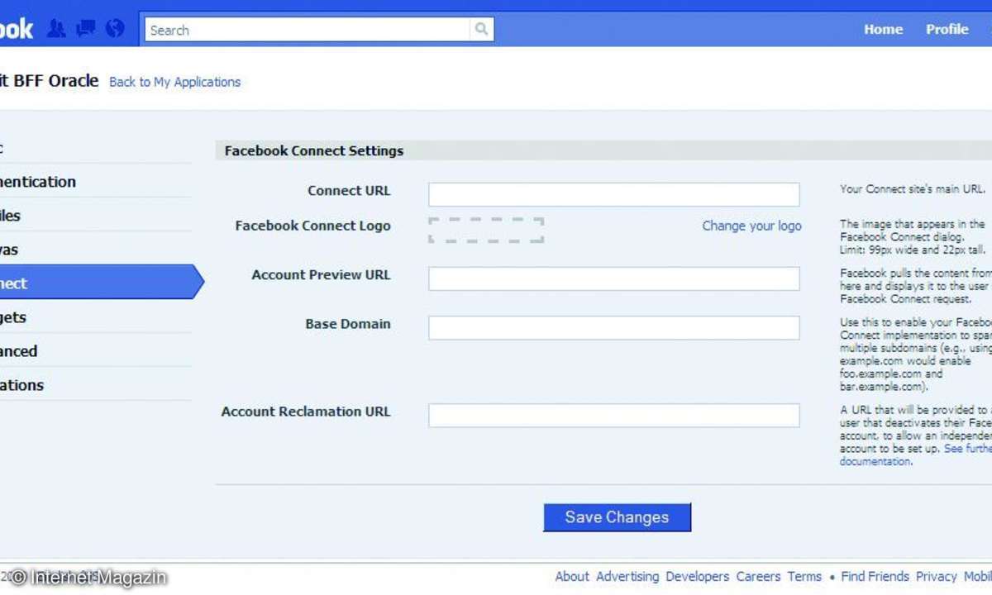Viewport: 992px width, 595px height.
Task: Open Privacy footer link
Action: point(937,577)
